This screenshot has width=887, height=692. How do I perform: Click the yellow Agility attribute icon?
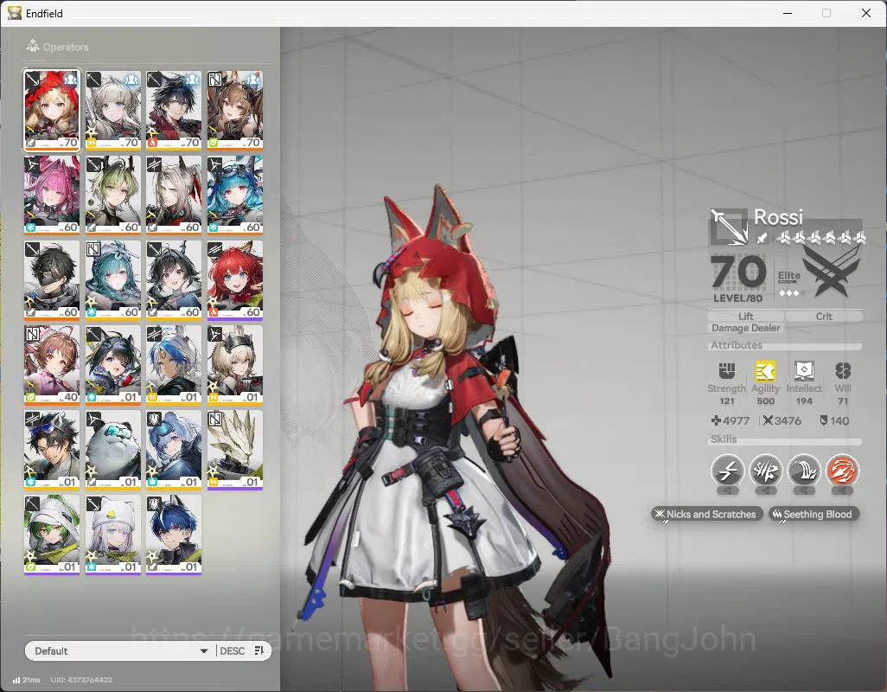tap(765, 370)
